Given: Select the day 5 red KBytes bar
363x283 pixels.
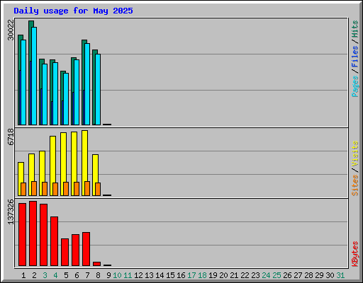Looking at the screenshot, I should tap(65, 252).
